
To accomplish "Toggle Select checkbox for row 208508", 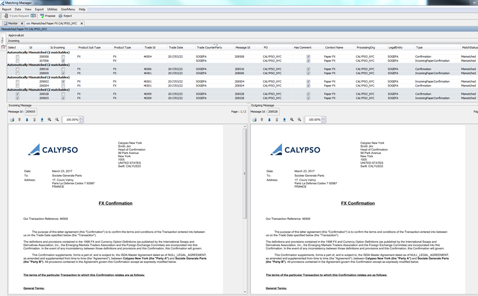I will click(17, 57).
